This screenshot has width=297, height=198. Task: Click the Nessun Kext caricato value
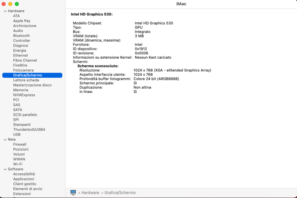coord(153,58)
